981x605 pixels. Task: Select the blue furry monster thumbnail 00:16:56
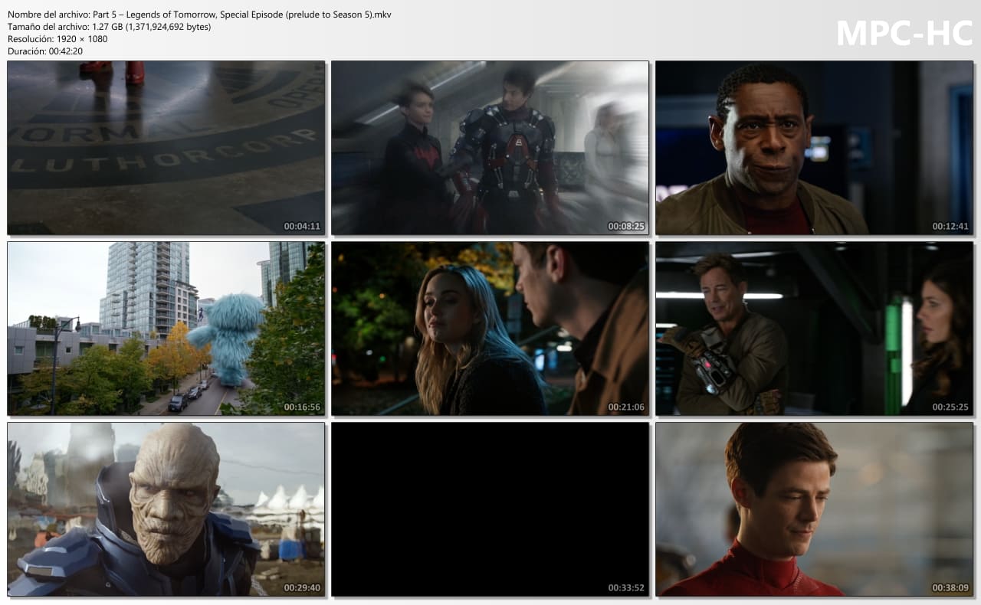click(x=166, y=329)
